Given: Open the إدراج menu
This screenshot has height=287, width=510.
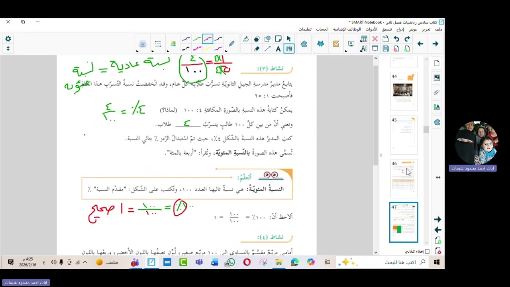Looking at the screenshot, I should coord(400,29).
